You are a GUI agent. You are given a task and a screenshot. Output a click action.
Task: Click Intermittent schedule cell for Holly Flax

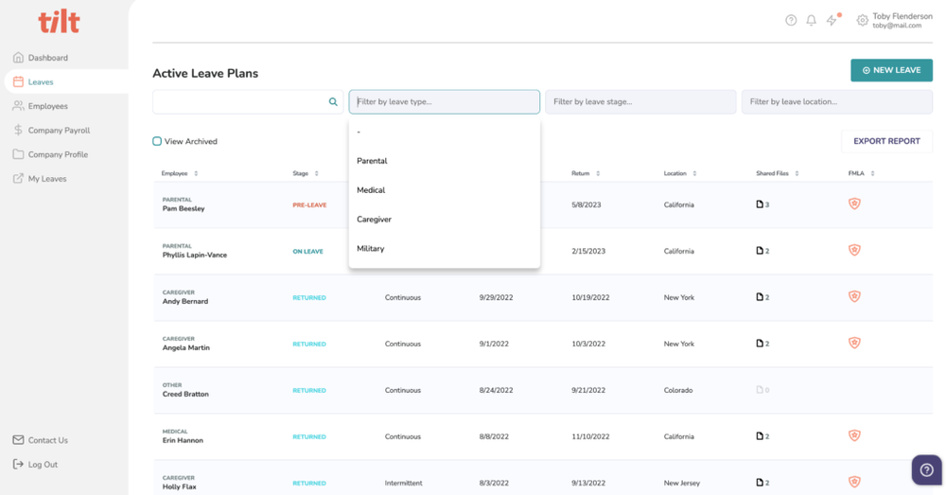click(404, 483)
